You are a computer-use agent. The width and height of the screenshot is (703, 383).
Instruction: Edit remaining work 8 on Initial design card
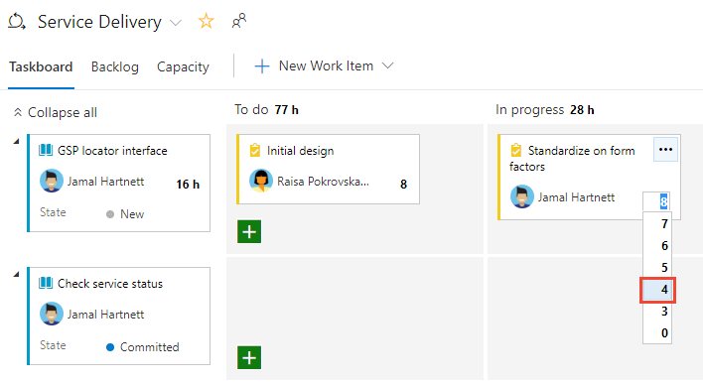[403, 185]
